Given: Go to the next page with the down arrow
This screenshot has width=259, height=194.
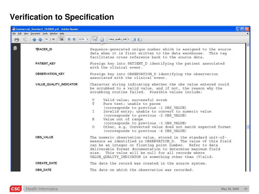Looking at the screenshot, I should click(40, 39).
